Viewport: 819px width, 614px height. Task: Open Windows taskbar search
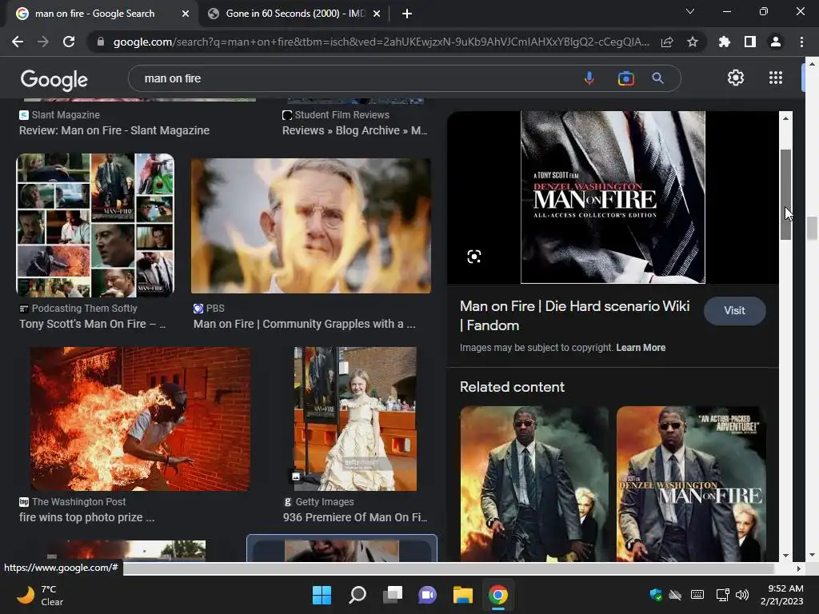point(358,595)
